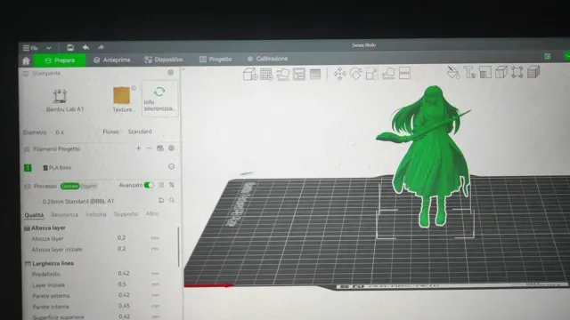Viewport: 570px width, 320px height.
Task: Open the variable layer height icon
Action: point(315,74)
